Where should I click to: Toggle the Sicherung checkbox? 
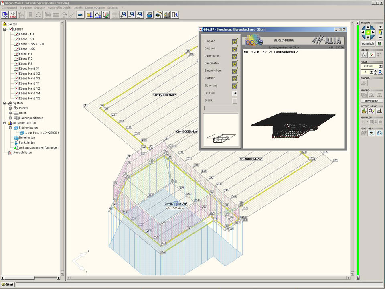[x=235, y=85]
